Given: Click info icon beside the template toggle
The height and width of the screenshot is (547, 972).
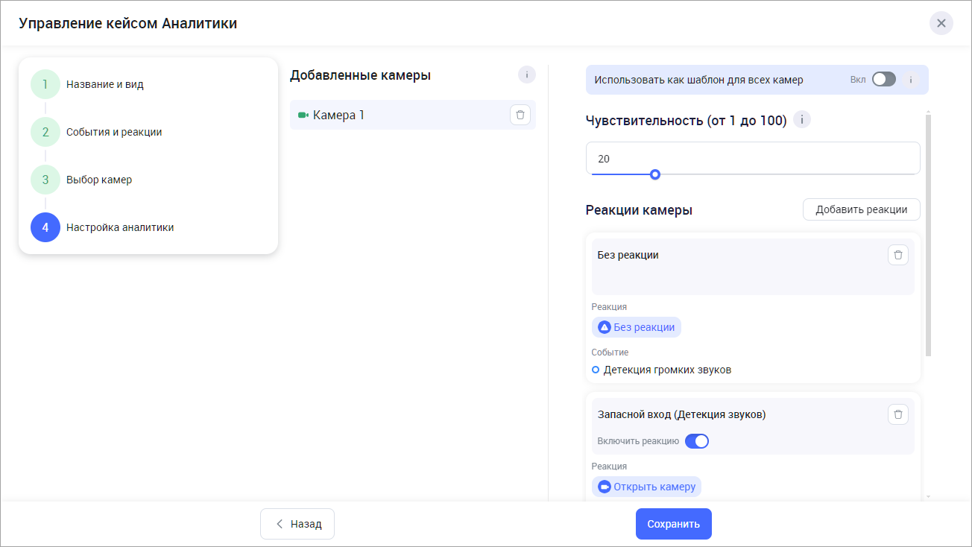Looking at the screenshot, I should [x=911, y=80].
